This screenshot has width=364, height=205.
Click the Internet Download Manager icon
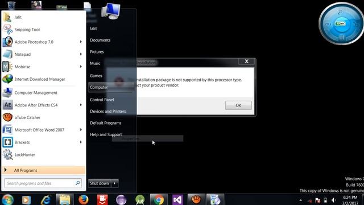(7, 79)
